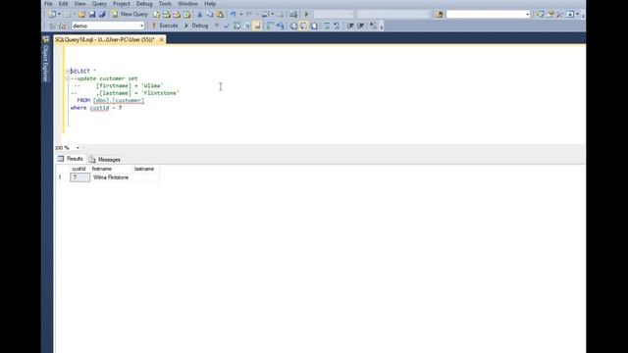This screenshot has width=628, height=353.
Task: Specify values for template parameters icon
Action: (x=373, y=25)
